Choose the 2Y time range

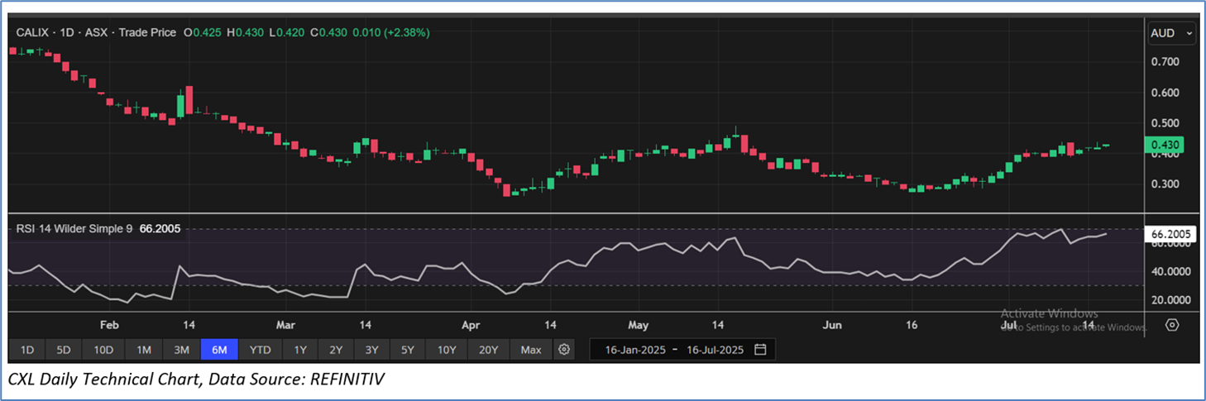coord(336,350)
